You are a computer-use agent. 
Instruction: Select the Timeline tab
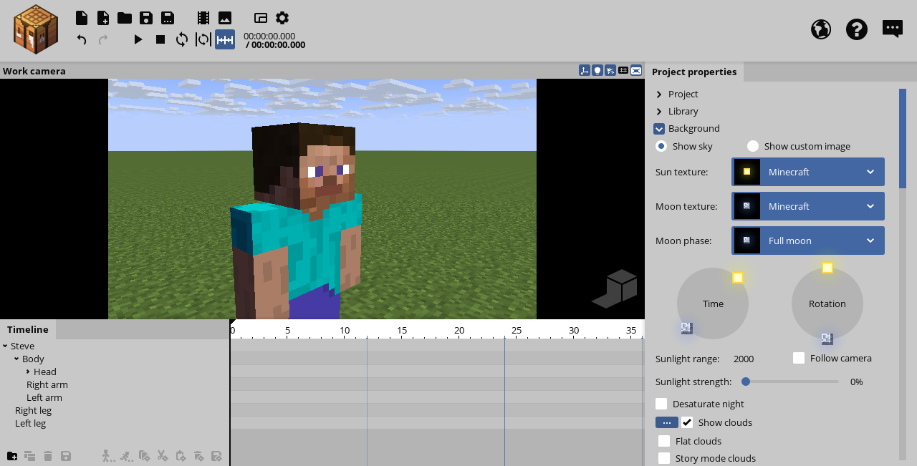pos(28,329)
